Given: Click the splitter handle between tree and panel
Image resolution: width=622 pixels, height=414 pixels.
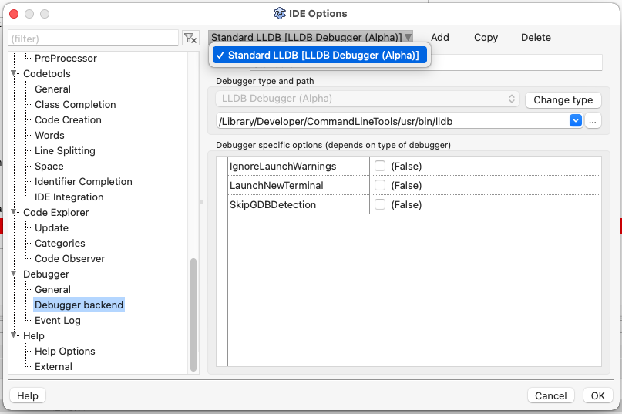Looking at the screenshot, I should point(201,202).
